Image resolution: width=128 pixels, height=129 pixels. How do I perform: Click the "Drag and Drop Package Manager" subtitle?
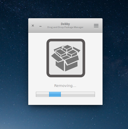tap(65, 27)
